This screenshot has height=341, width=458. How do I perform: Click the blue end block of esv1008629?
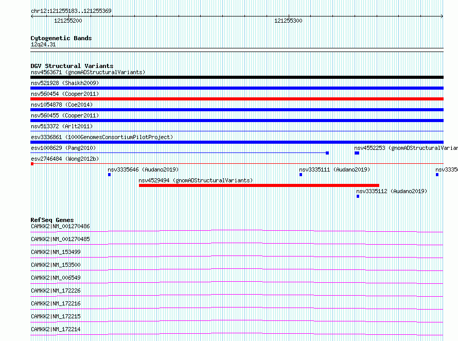coord(327,153)
